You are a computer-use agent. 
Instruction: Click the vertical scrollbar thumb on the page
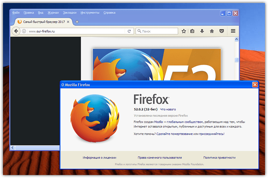pyautogui.click(x=236, y=60)
